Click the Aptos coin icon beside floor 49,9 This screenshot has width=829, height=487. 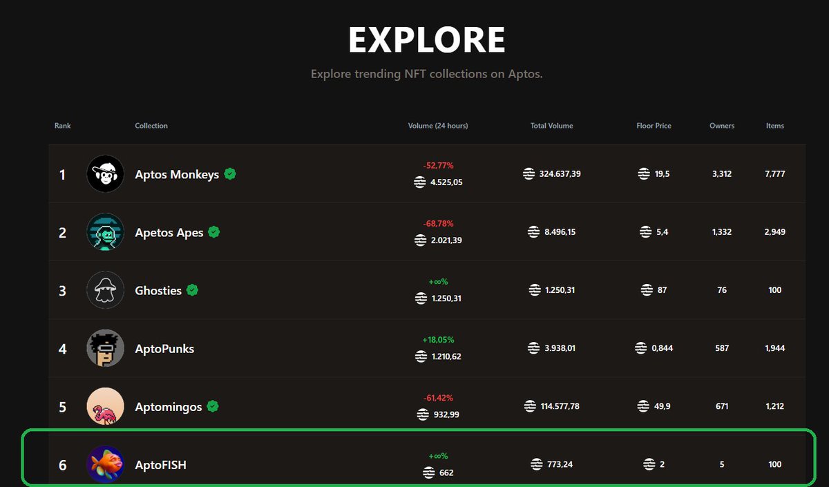(643, 406)
